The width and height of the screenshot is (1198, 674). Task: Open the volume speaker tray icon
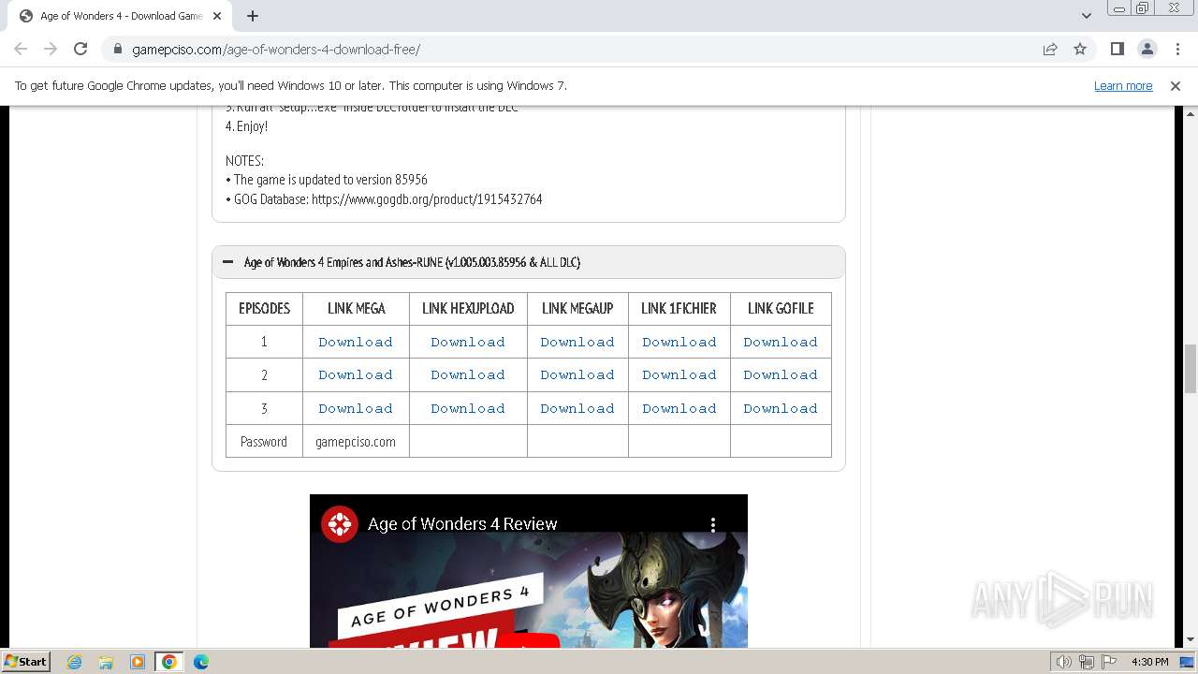pyautogui.click(x=1063, y=662)
